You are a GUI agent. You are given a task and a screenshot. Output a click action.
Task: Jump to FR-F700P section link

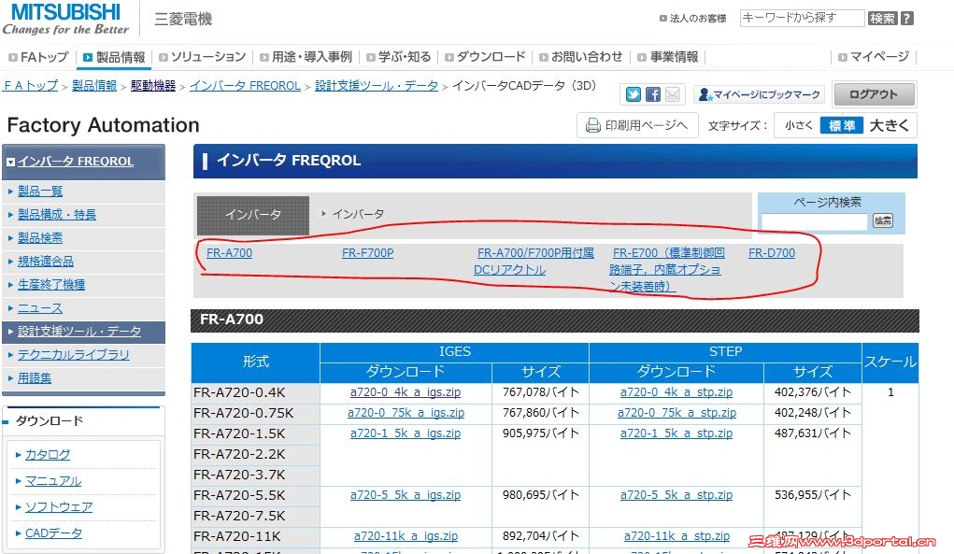(x=367, y=253)
